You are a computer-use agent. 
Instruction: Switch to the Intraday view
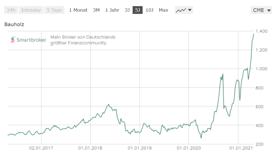click(31, 10)
